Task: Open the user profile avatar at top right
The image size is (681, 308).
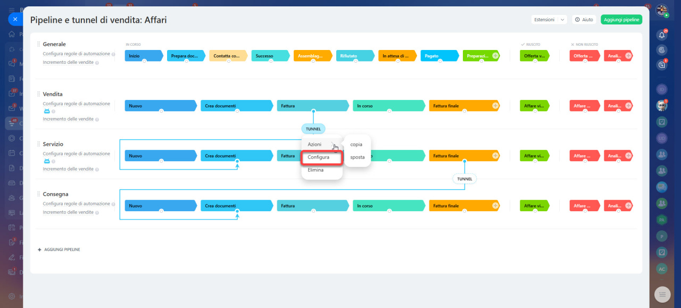Action: pyautogui.click(x=662, y=11)
